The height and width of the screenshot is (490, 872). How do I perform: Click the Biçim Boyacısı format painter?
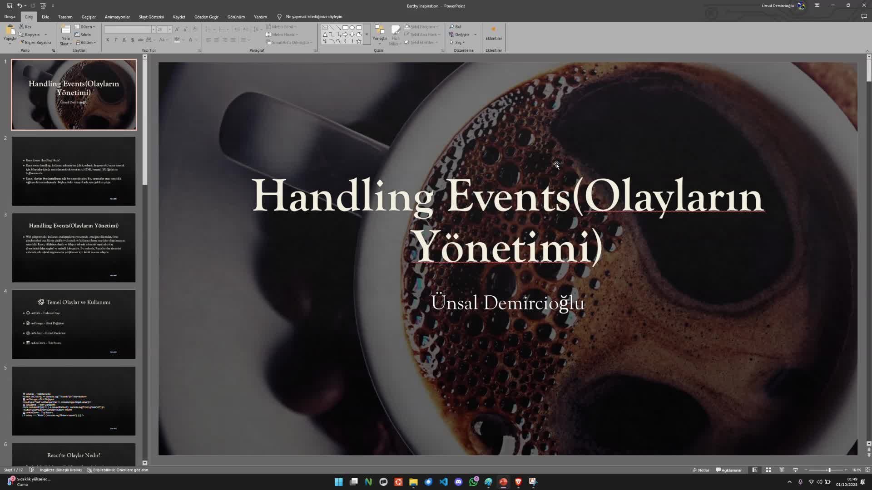coord(35,42)
